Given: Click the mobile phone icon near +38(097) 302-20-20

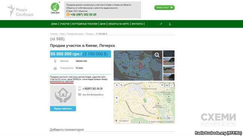Looking at the screenshot, I should 80,88.
